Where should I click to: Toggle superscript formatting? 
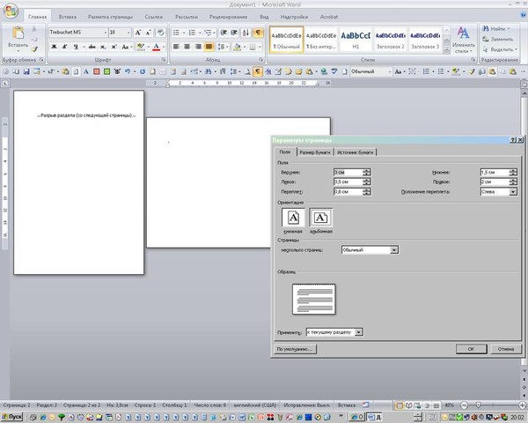point(114,47)
